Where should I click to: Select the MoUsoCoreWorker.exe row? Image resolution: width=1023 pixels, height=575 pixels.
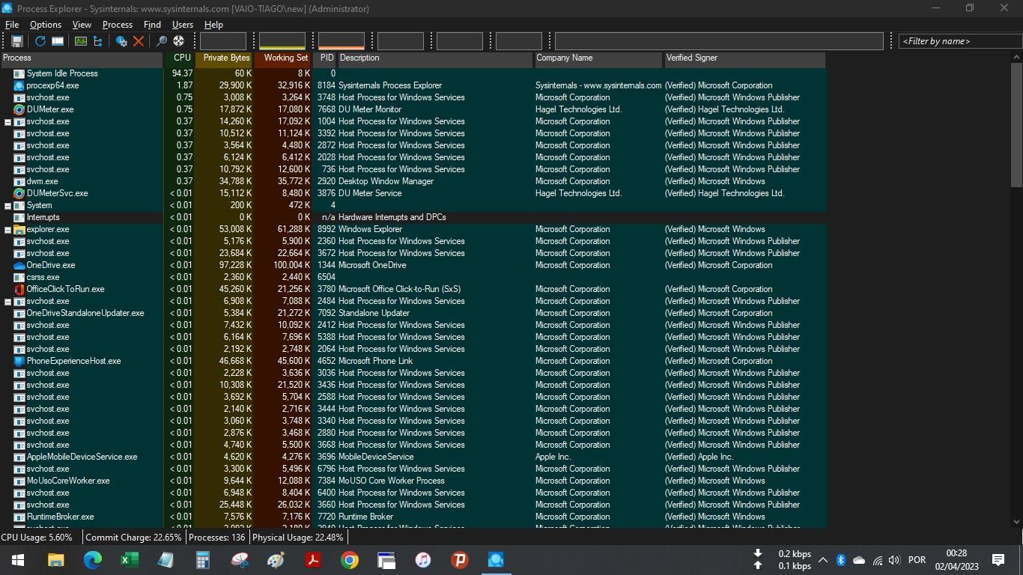click(x=413, y=481)
